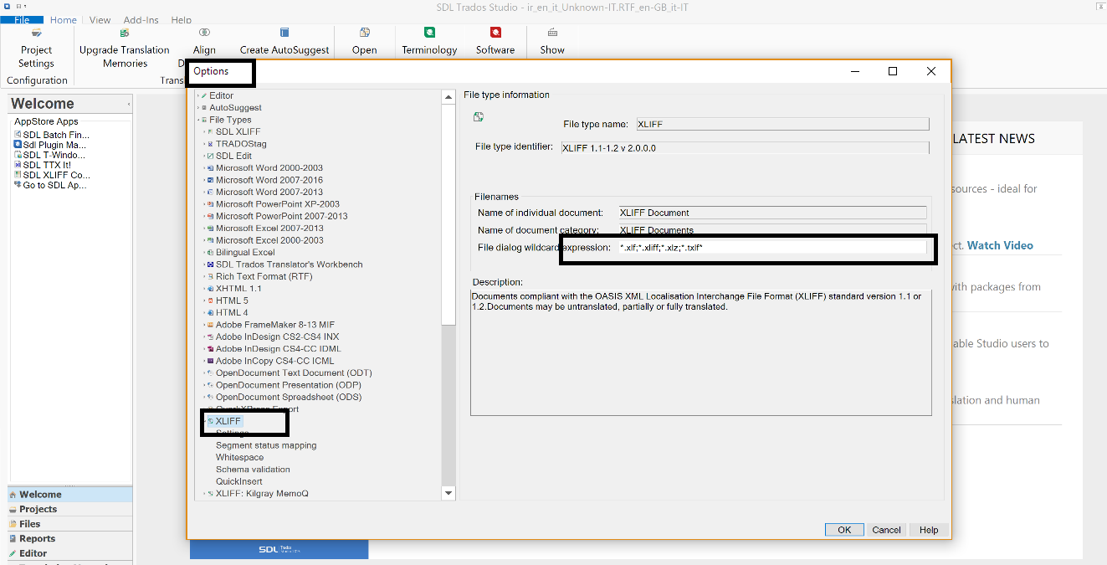The height and width of the screenshot is (565, 1107).
Task: Open the Help ribbon tab
Action: tap(182, 20)
